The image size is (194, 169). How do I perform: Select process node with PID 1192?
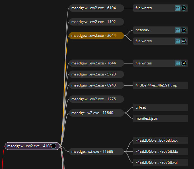tap(96, 22)
